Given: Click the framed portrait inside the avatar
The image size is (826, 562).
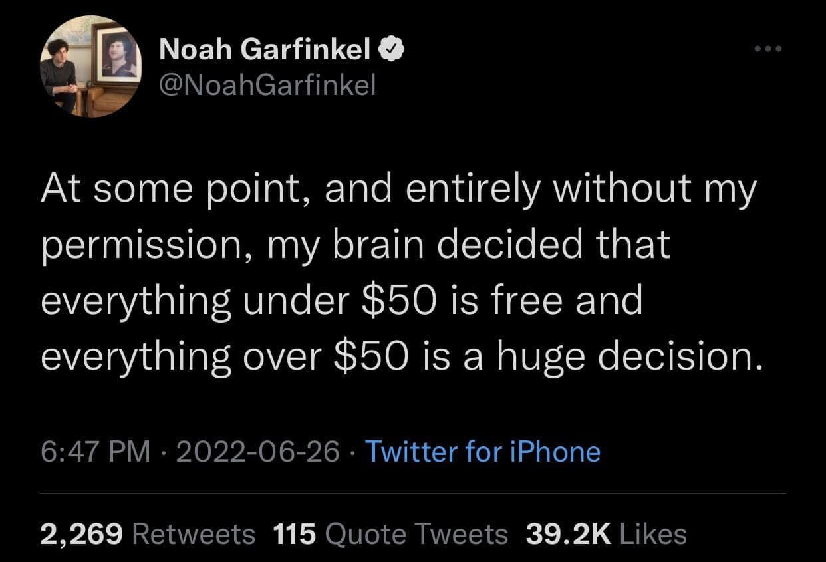Looking at the screenshot, I should (117, 56).
